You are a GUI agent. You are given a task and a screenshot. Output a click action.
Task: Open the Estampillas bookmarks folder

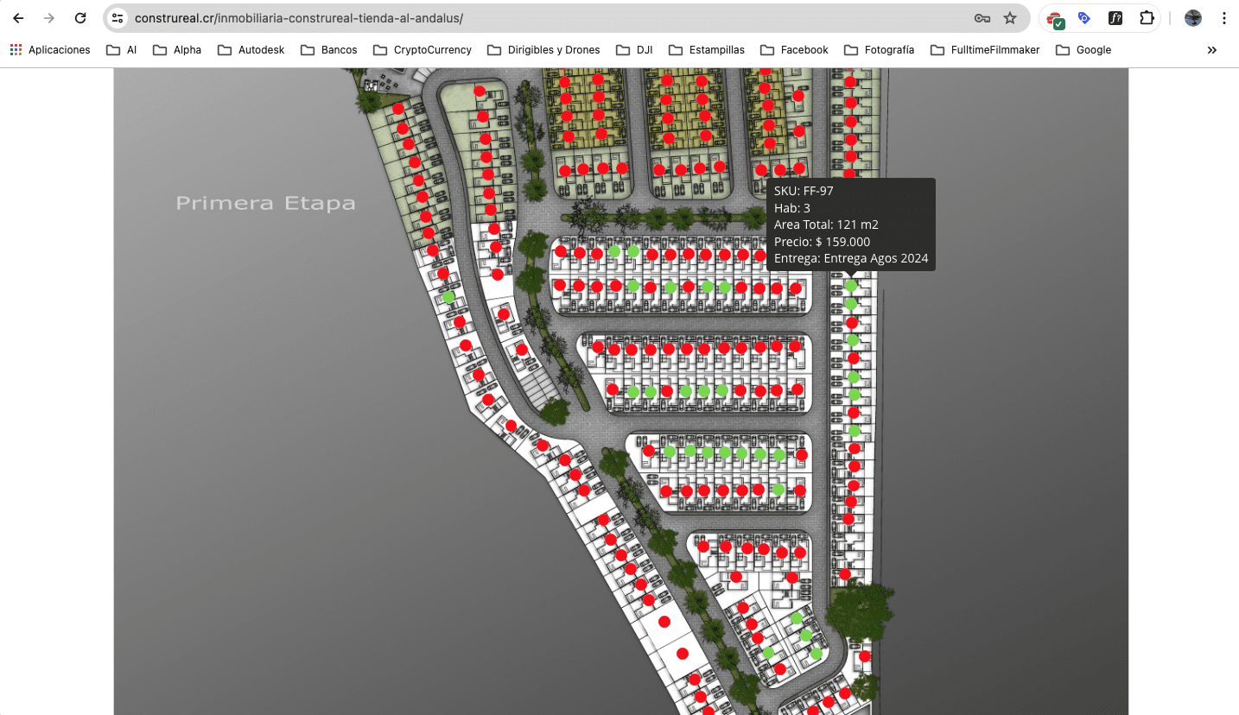pyautogui.click(x=707, y=50)
